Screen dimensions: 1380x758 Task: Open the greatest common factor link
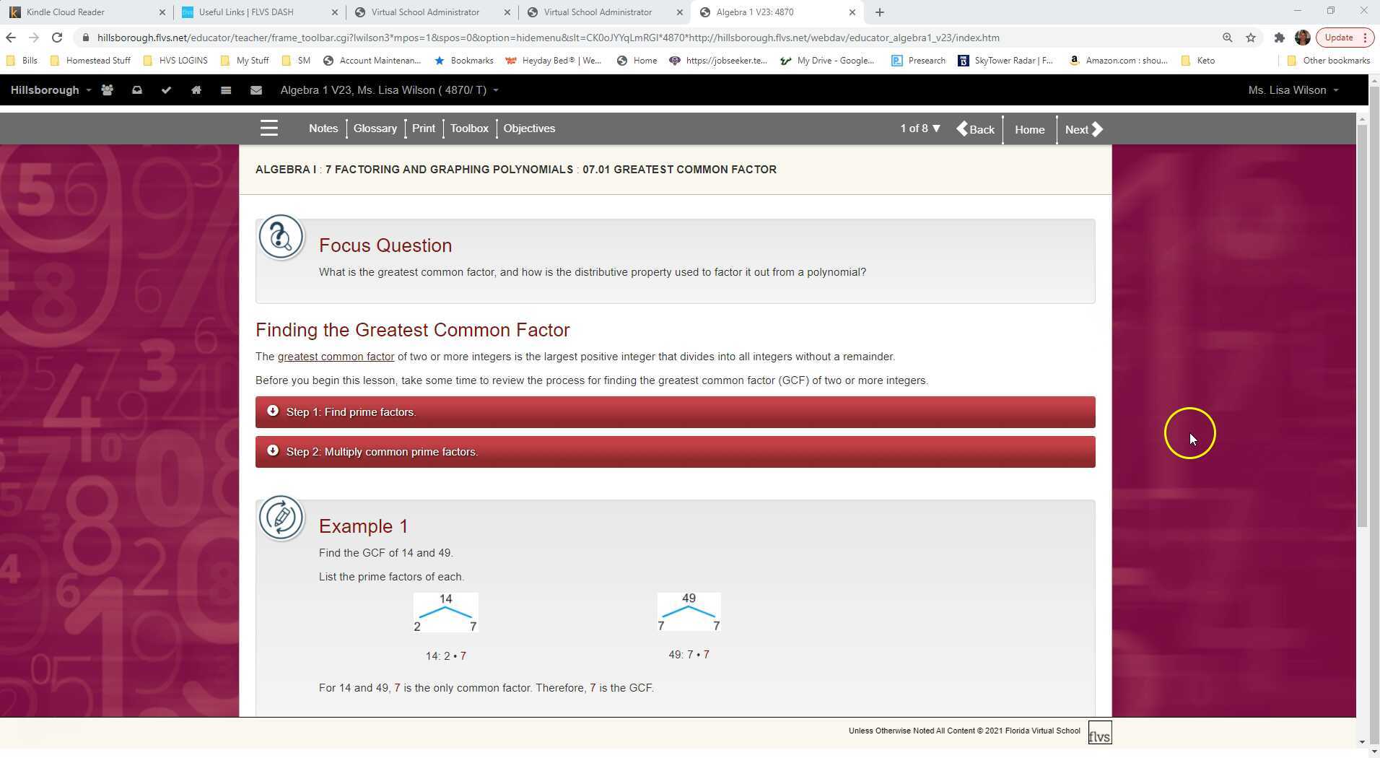pos(336,356)
